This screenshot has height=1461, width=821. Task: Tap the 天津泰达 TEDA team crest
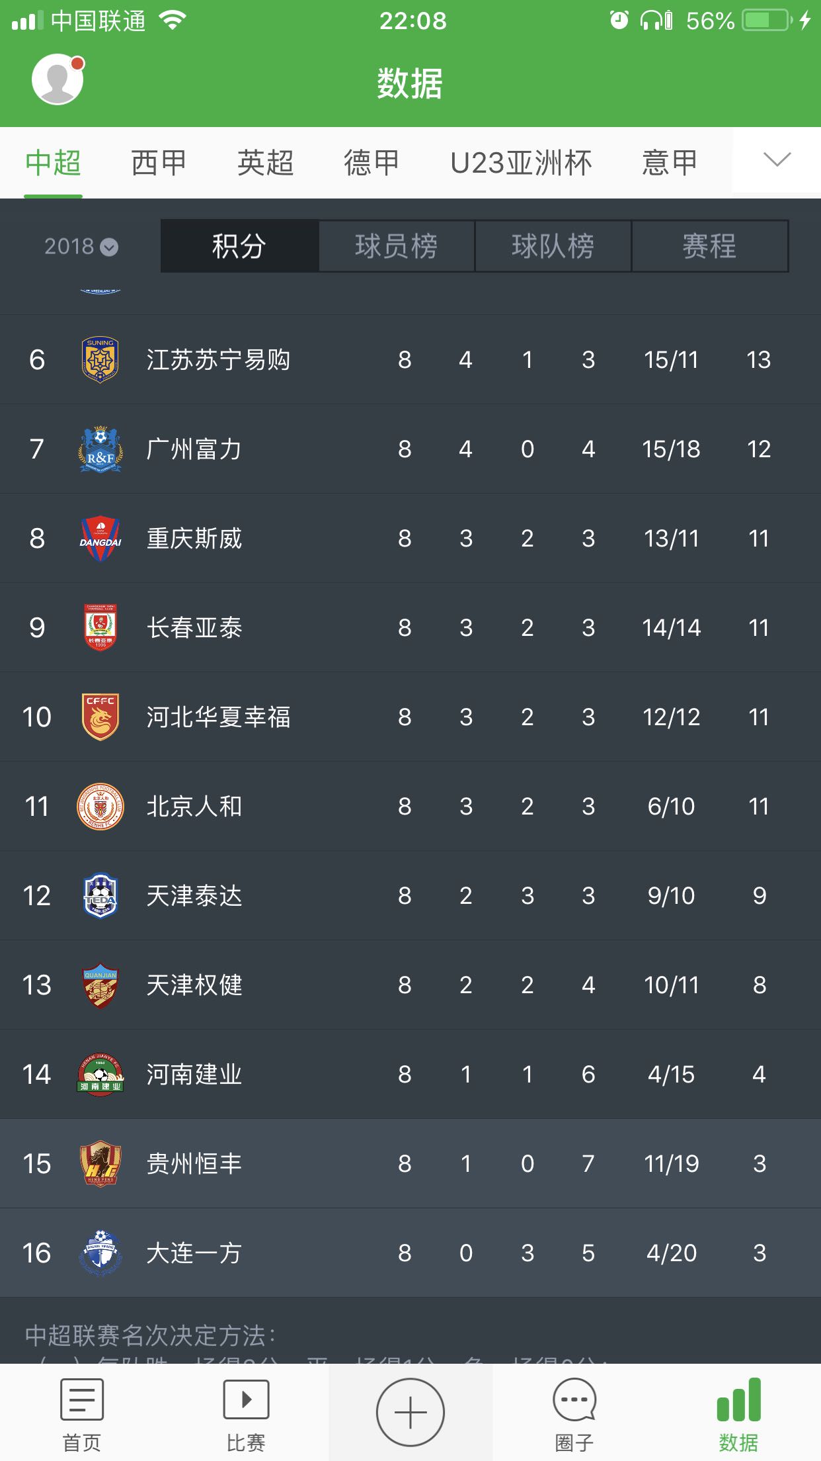click(x=100, y=896)
